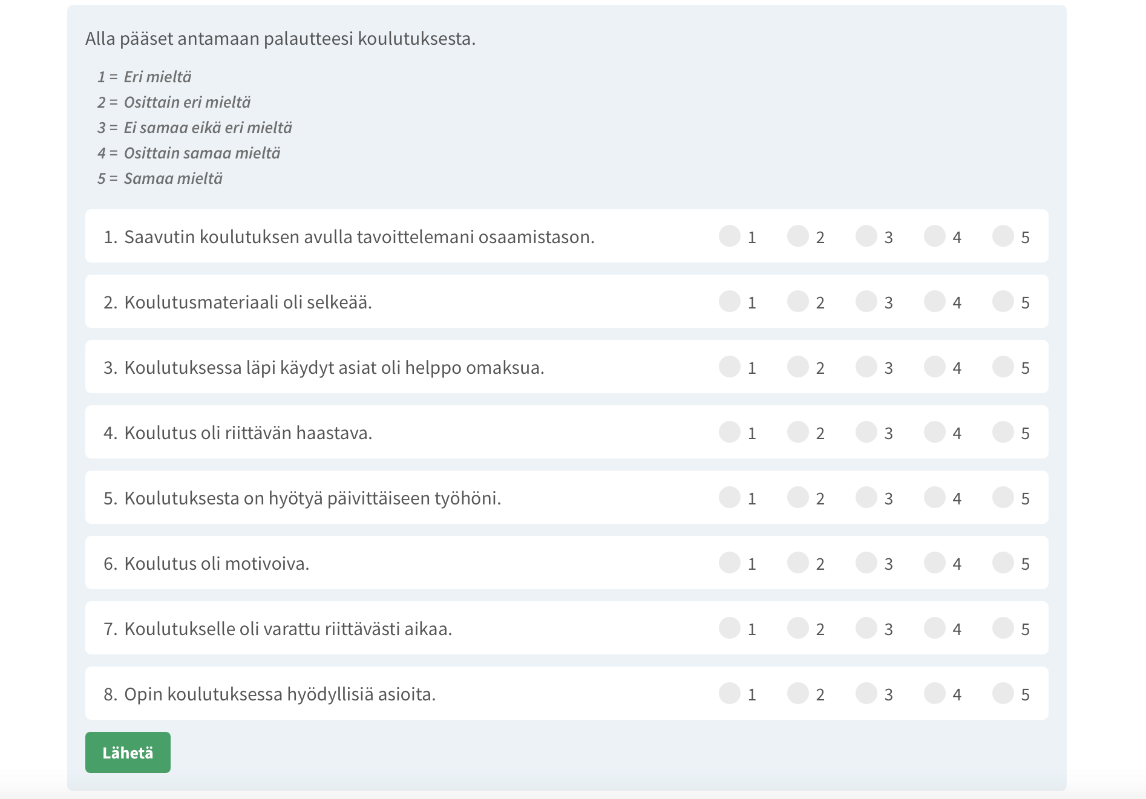The height and width of the screenshot is (799, 1146).
Task: Rate question 5 päivittäiseen työhöni as 5
Action: (x=1003, y=497)
